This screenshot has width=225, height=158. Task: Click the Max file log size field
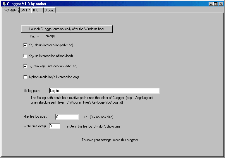pos(67,117)
